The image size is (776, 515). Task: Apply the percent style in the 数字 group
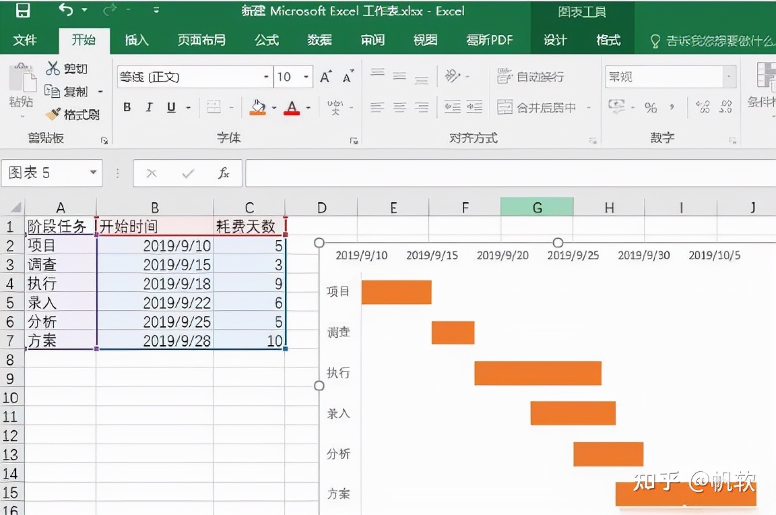[651, 108]
